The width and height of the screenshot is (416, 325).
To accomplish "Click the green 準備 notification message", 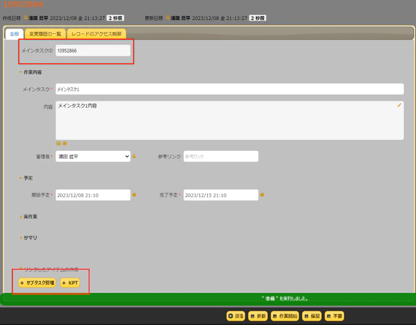I will [x=284, y=299].
